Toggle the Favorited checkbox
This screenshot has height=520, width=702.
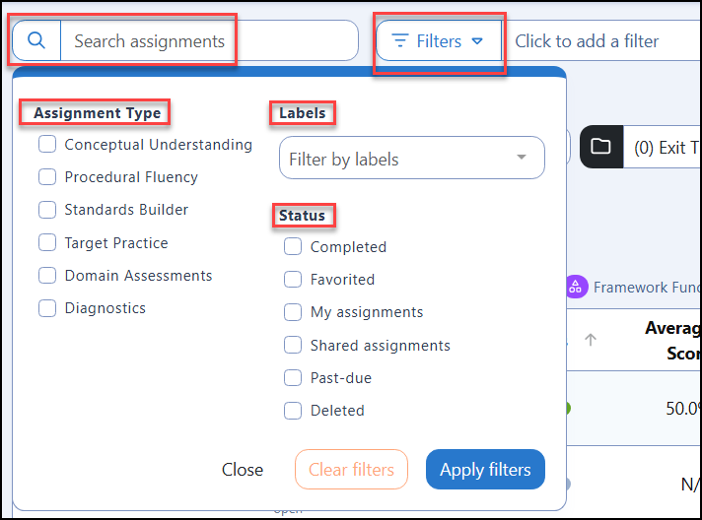(x=293, y=280)
